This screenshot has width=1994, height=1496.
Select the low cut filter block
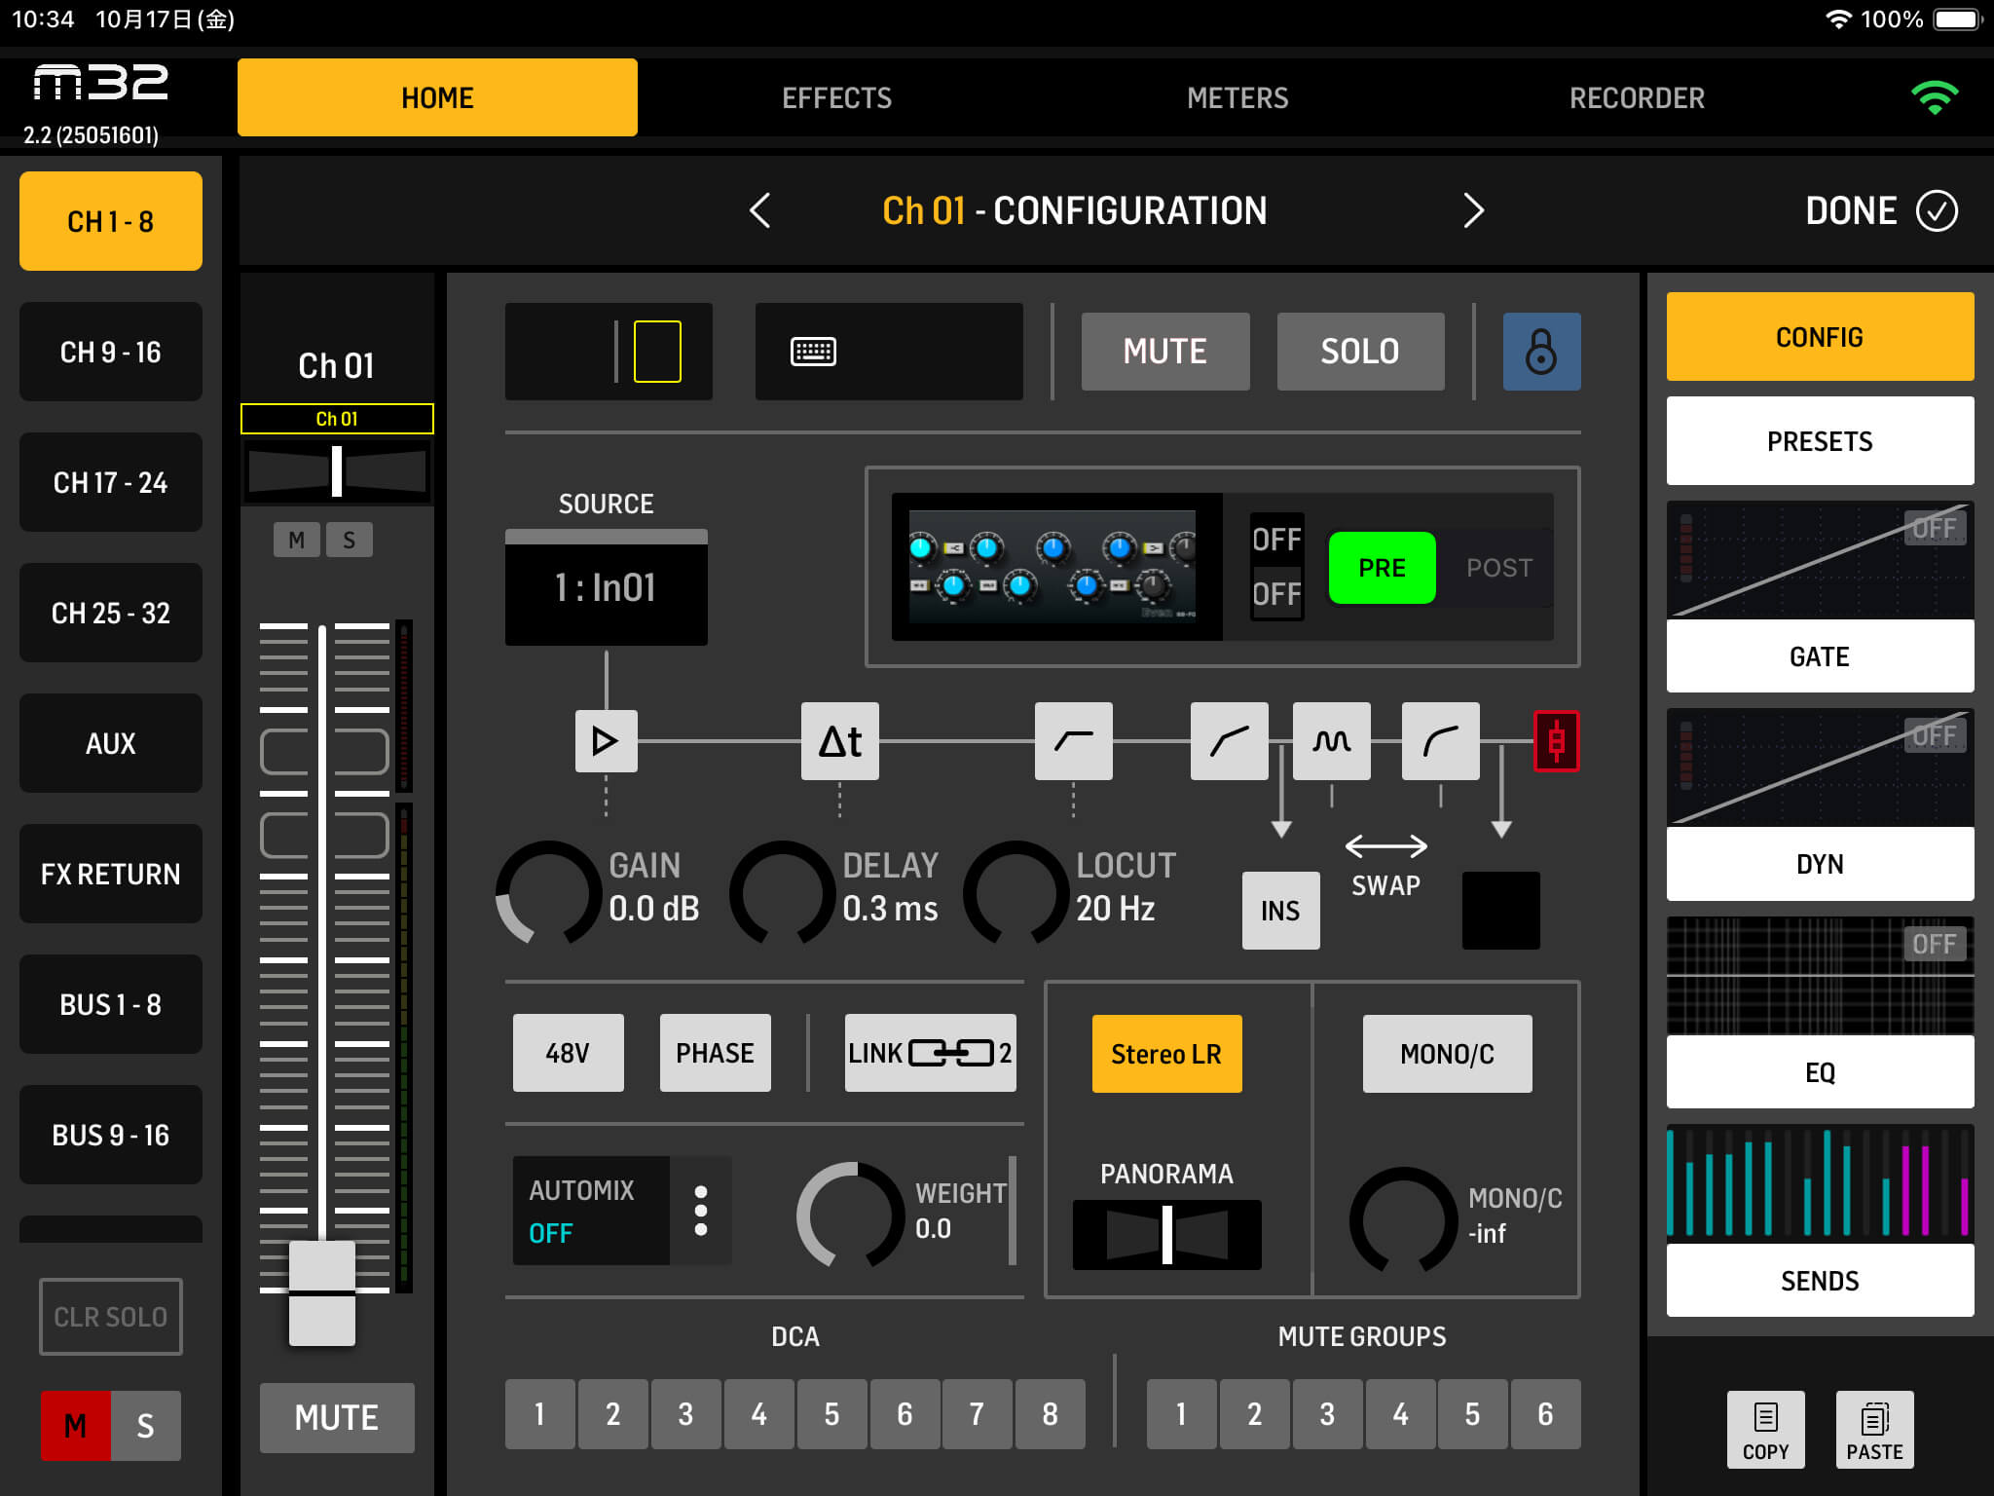pos(1073,741)
